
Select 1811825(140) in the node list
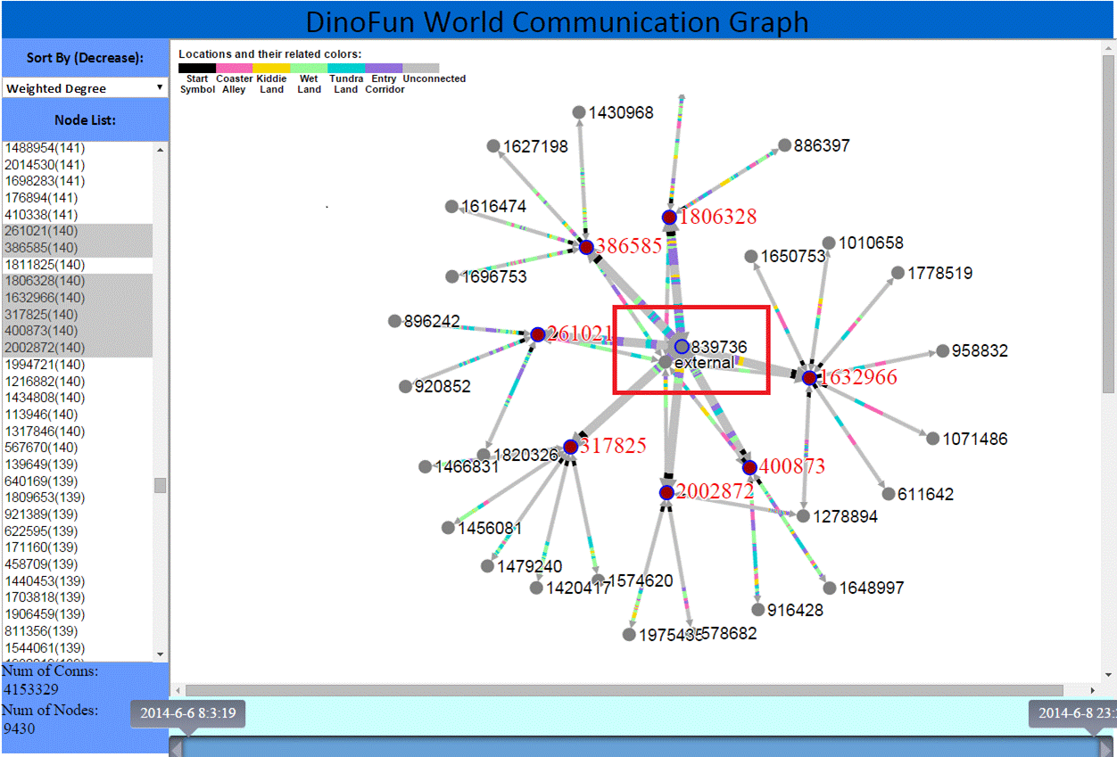tap(45, 265)
